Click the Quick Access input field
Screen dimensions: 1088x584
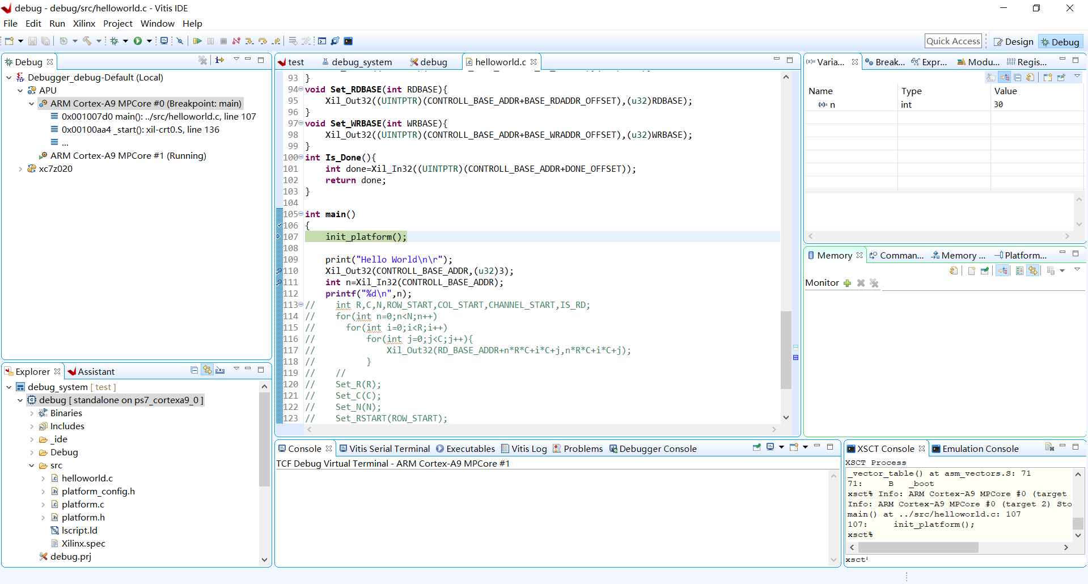pyautogui.click(x=953, y=41)
